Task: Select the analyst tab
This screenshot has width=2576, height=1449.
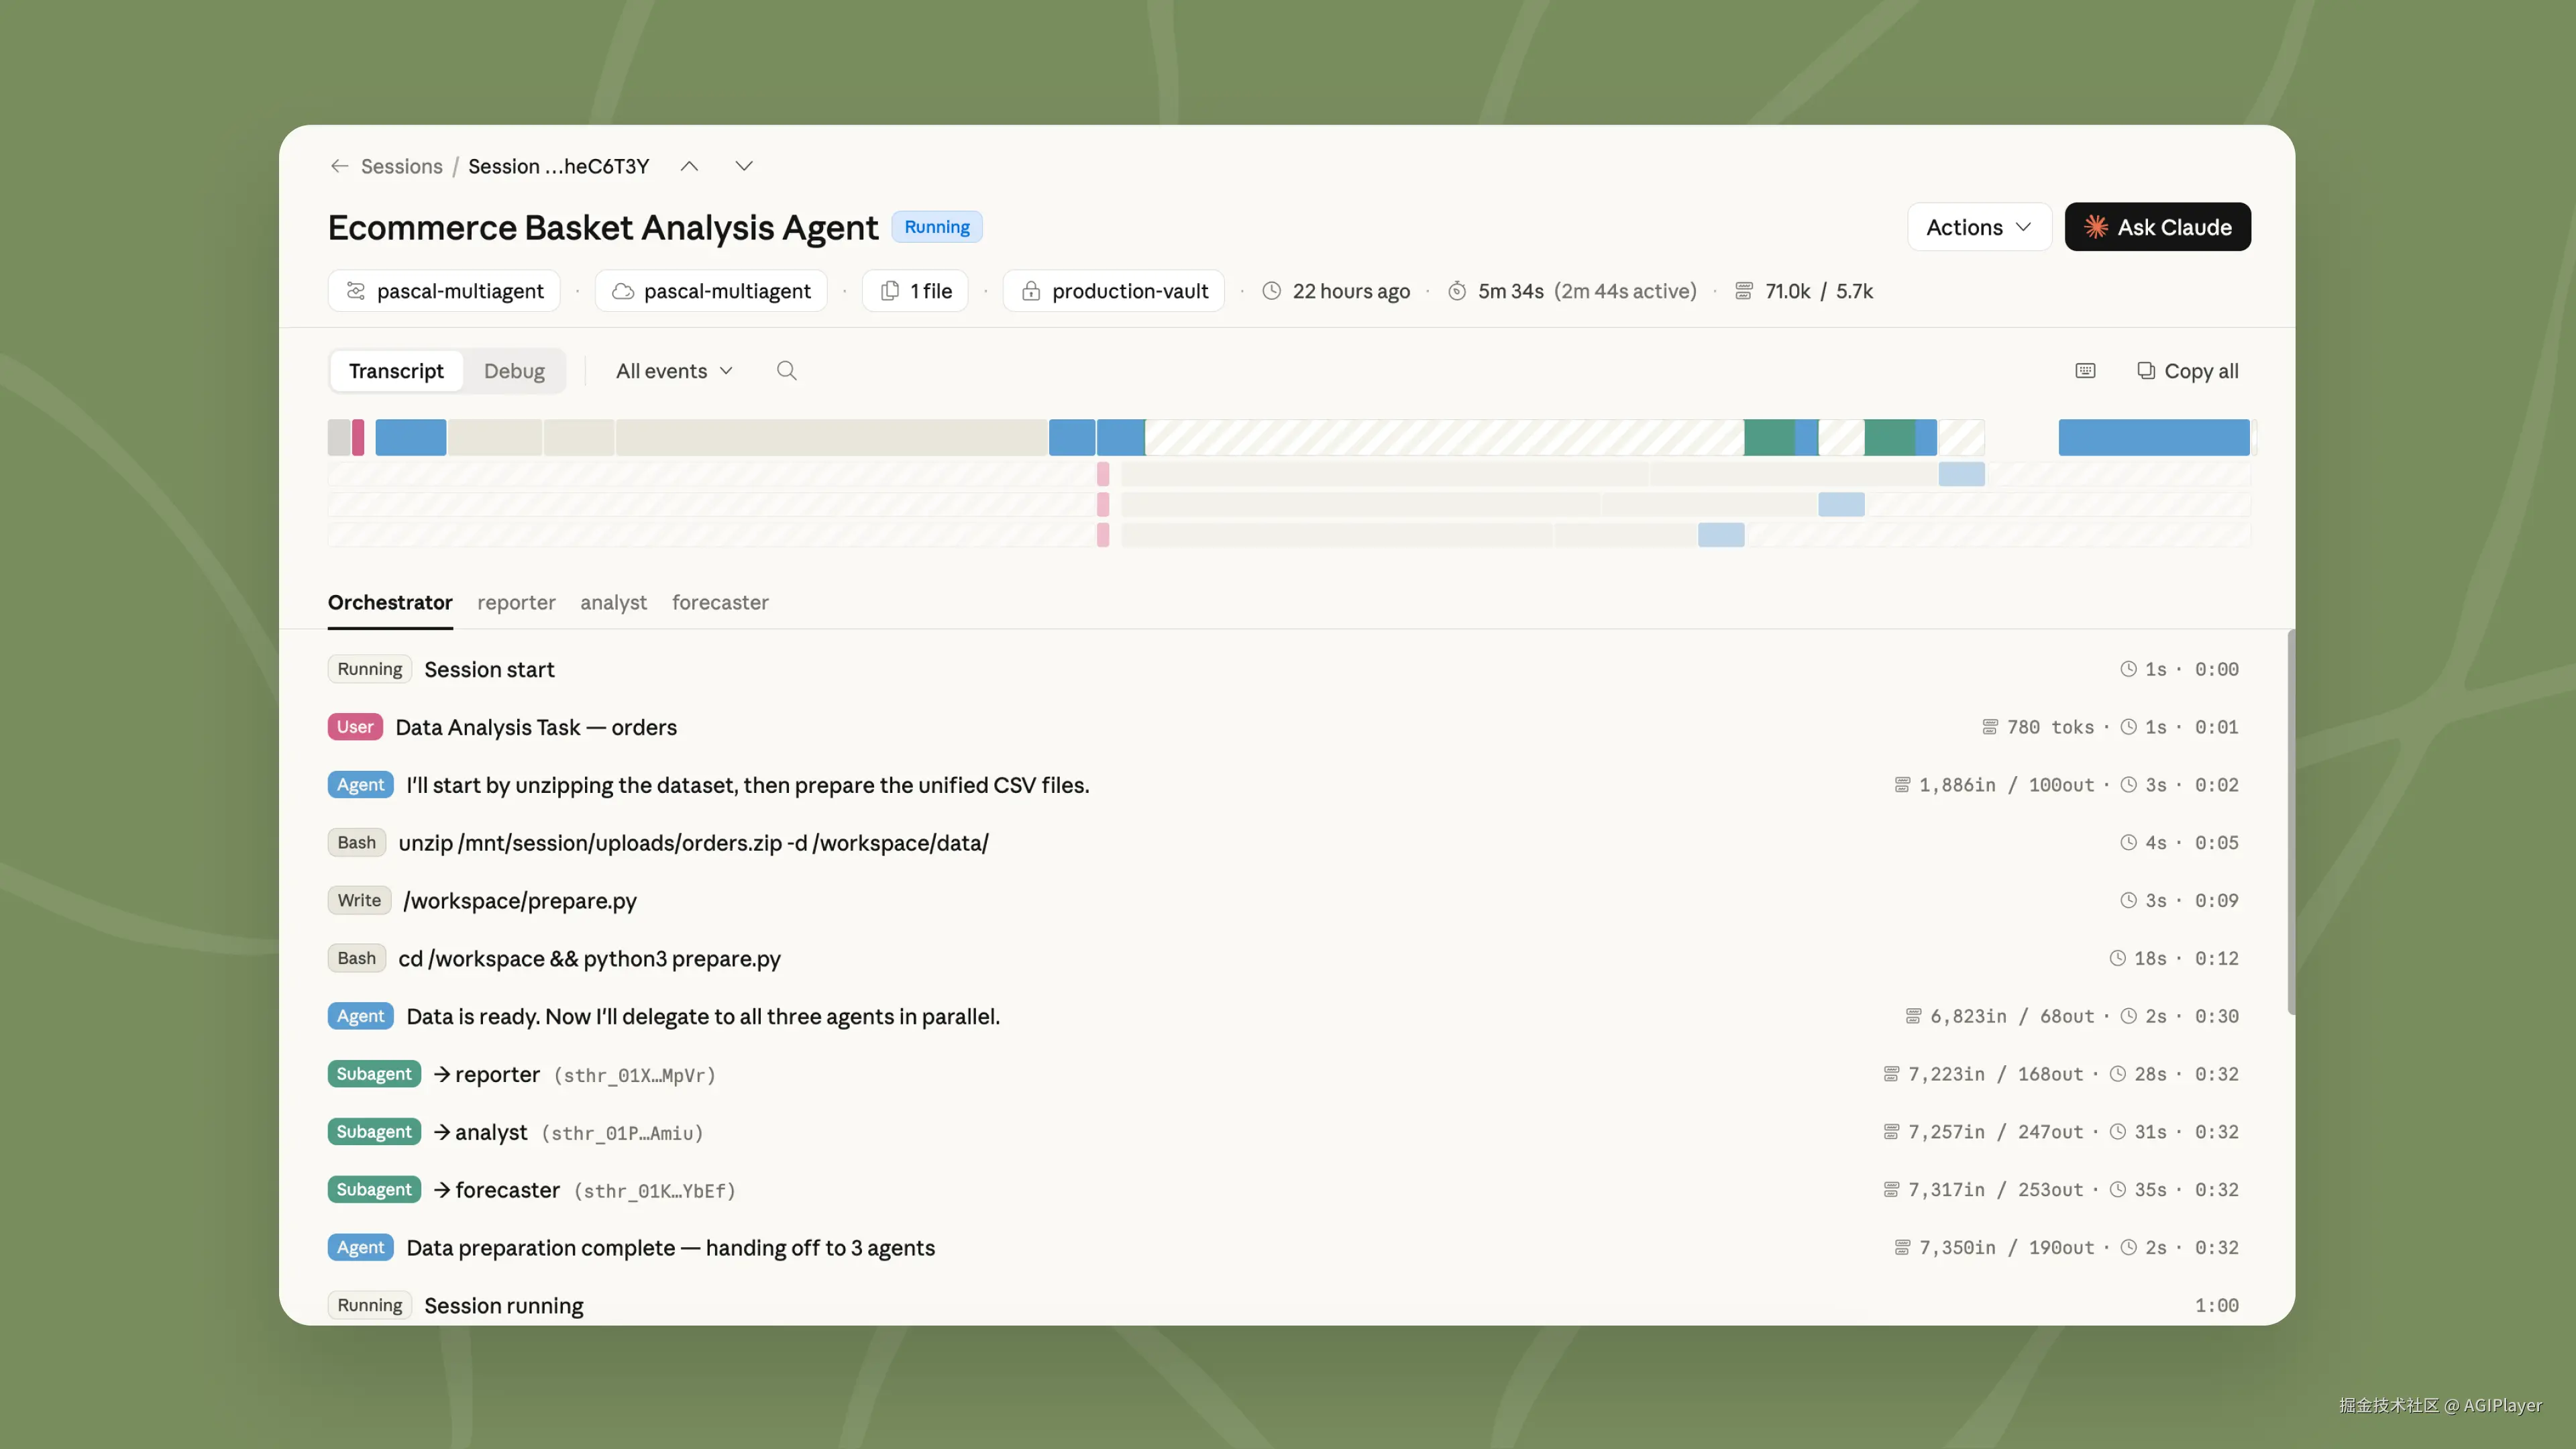Action: pyautogui.click(x=613, y=603)
